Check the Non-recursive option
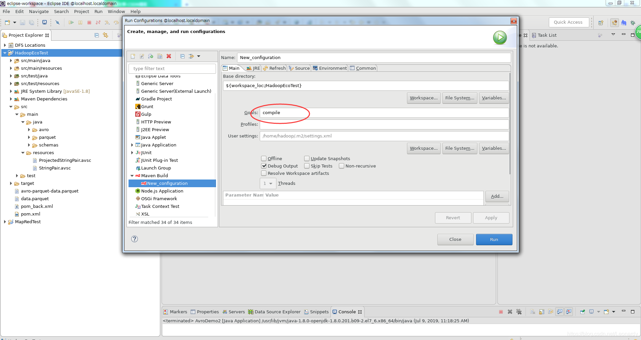641x340 pixels. point(342,166)
